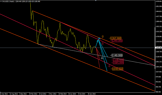Click 1464.831 on the price scale

[x=159, y=11]
